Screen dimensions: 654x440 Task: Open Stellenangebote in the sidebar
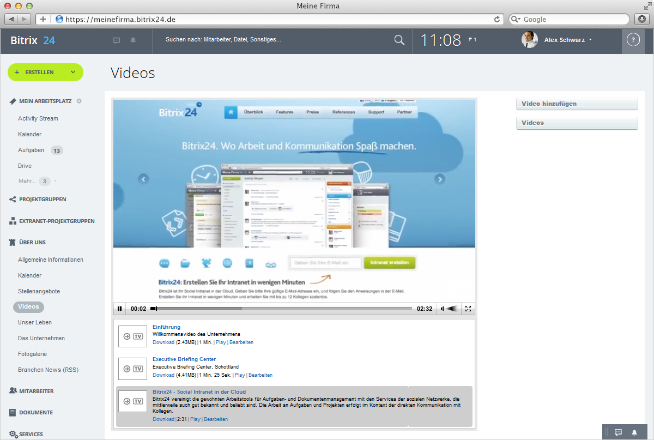pyautogui.click(x=39, y=291)
